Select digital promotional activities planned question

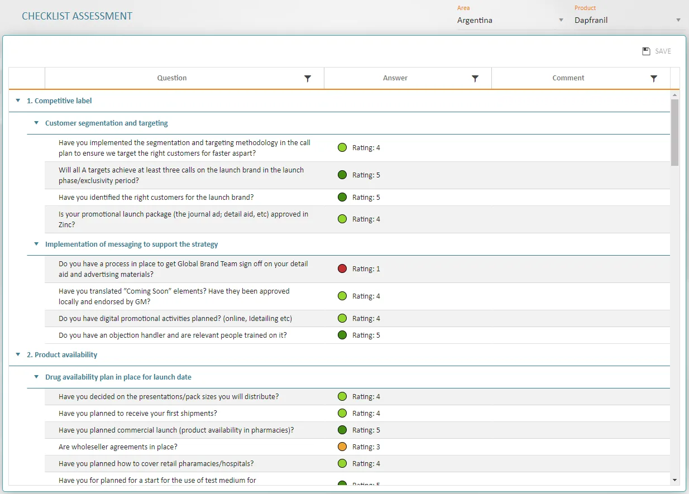pyautogui.click(x=175, y=319)
